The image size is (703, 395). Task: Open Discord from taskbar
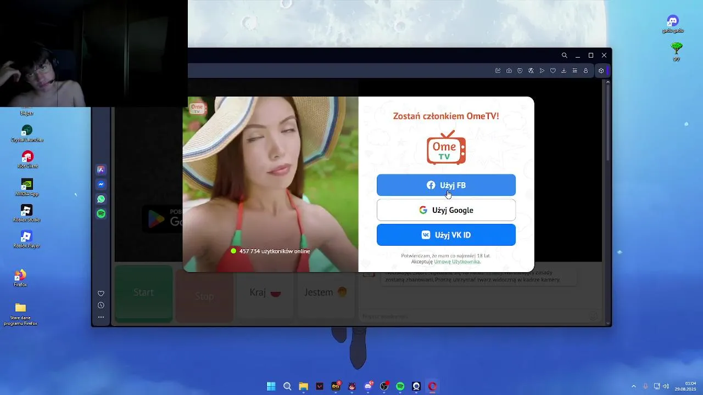point(368,386)
